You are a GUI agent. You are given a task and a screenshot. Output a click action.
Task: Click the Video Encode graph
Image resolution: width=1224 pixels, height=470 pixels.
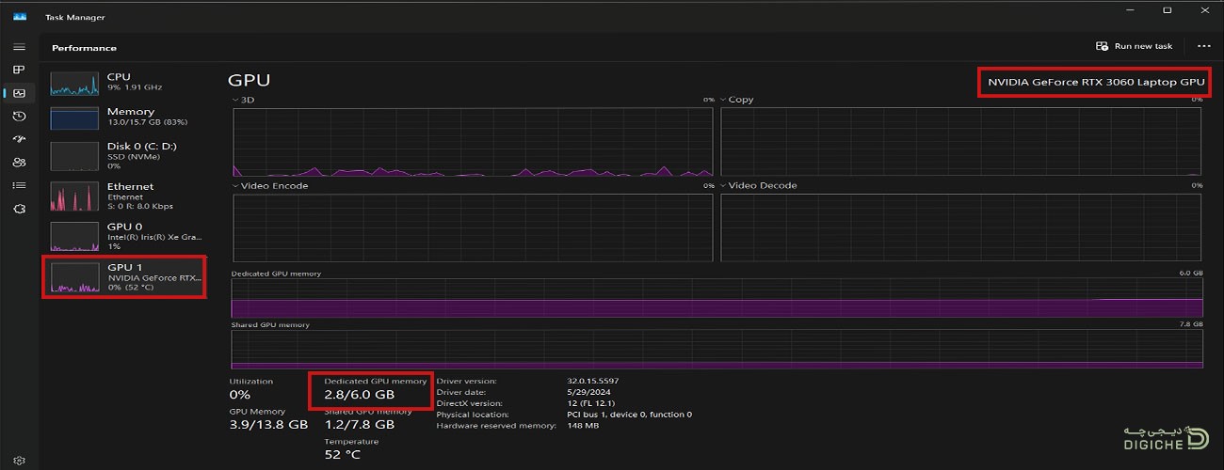(x=473, y=227)
